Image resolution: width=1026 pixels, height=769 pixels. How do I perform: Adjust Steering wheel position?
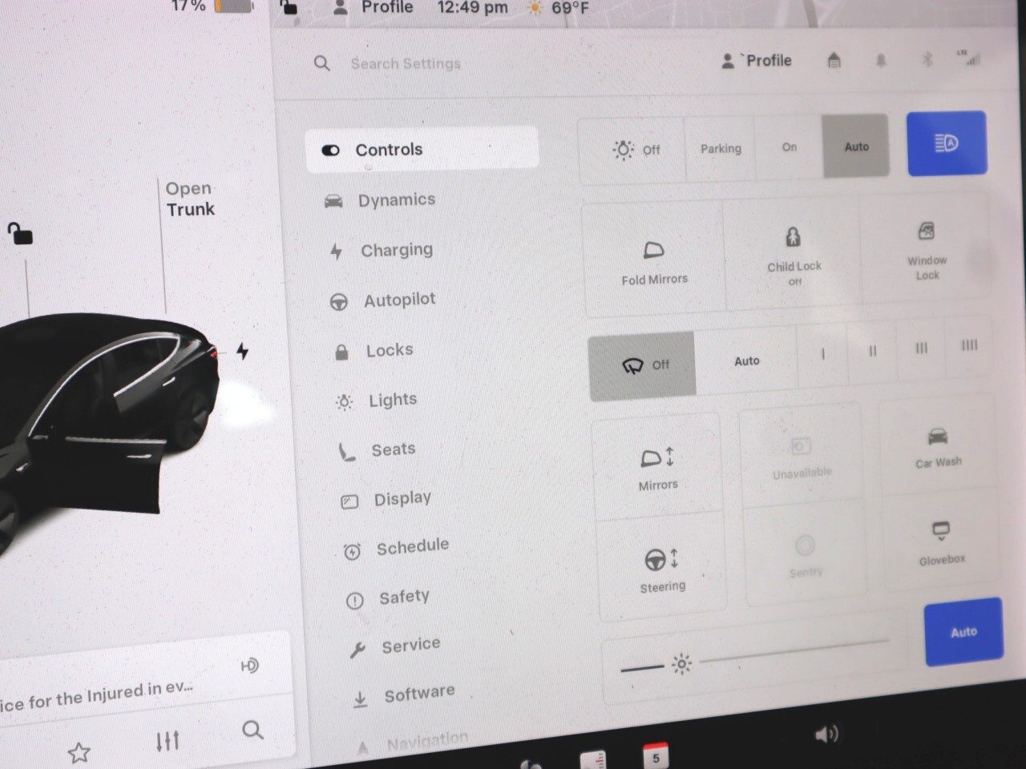662,569
